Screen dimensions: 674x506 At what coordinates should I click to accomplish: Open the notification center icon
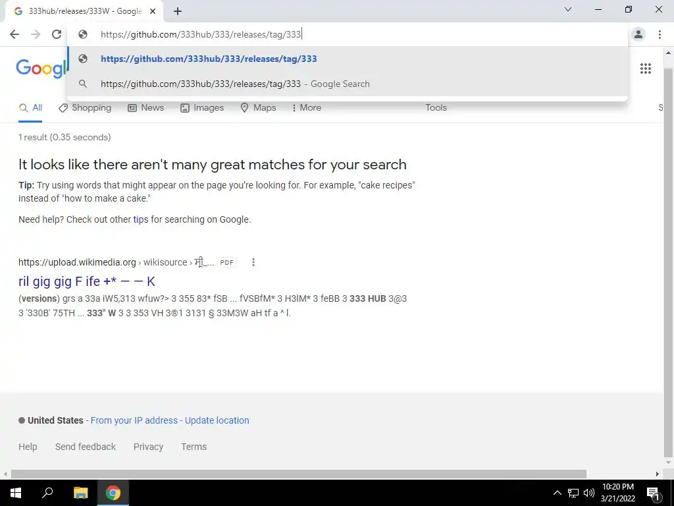653,493
